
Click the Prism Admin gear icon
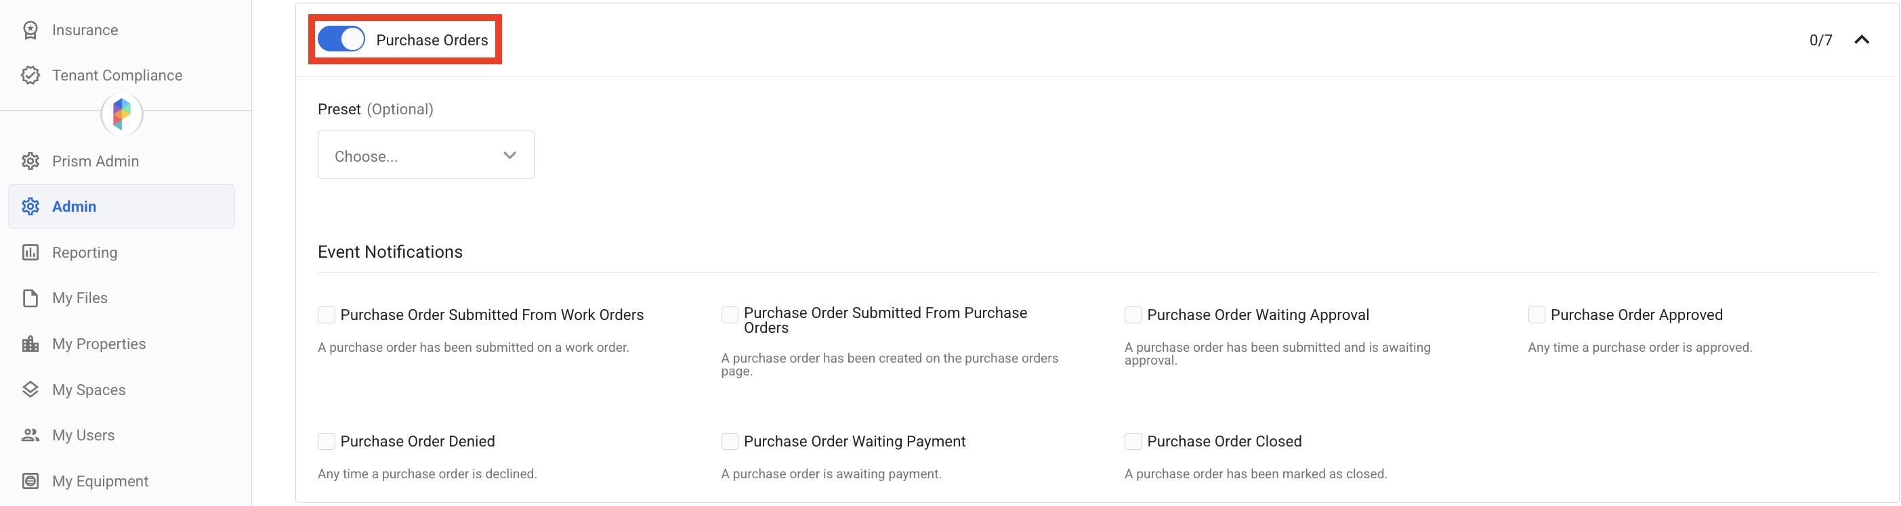pyautogui.click(x=30, y=161)
